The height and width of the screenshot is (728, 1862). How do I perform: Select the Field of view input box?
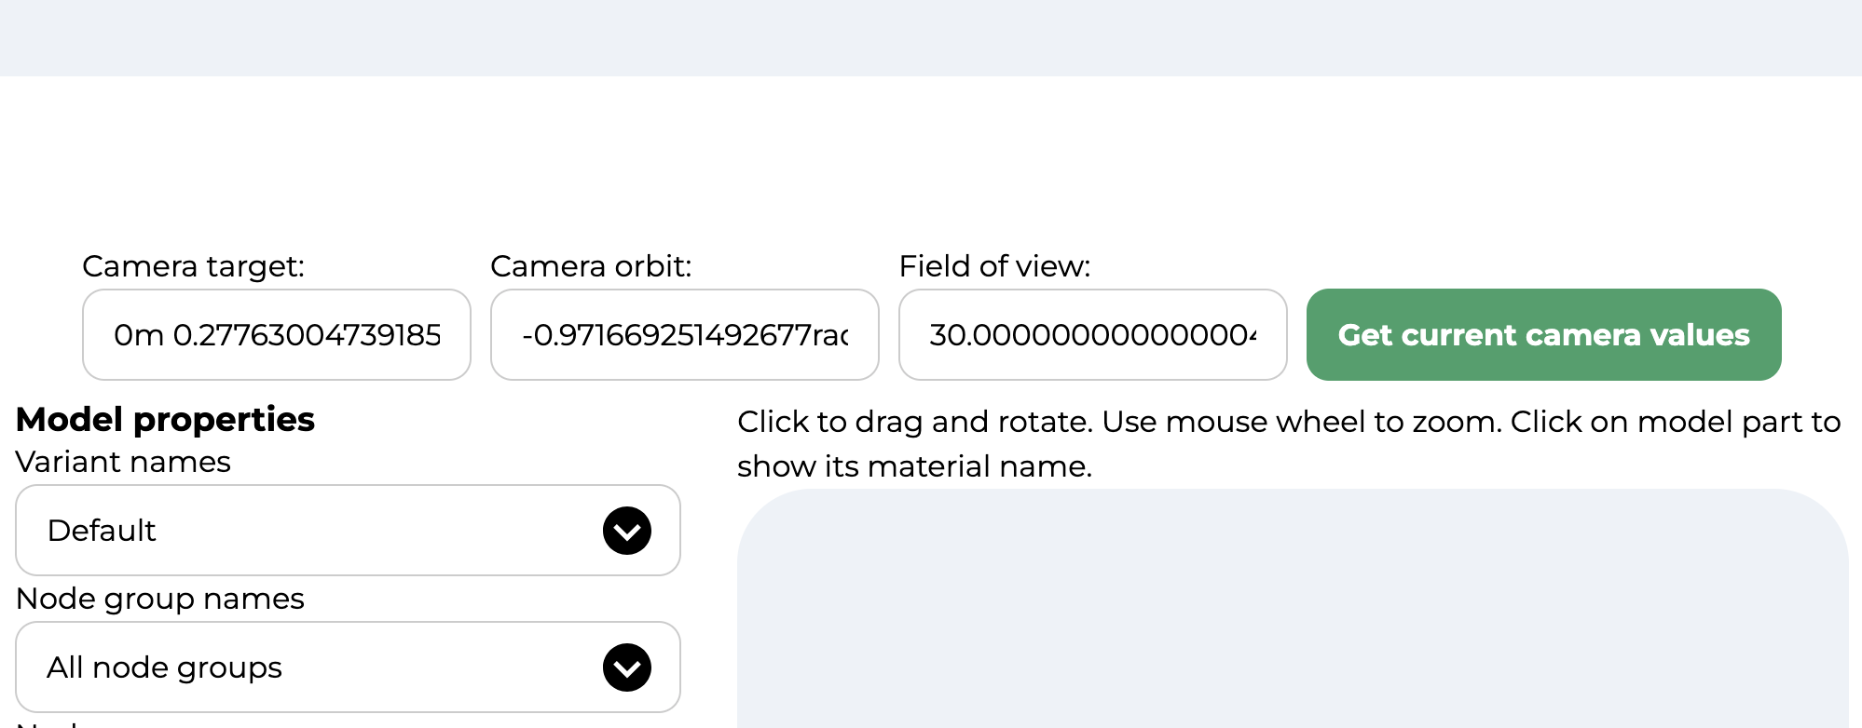pos(1092,335)
